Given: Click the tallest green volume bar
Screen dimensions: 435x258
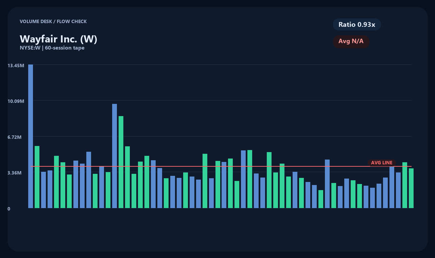Looking at the screenshot, I should point(121,162).
